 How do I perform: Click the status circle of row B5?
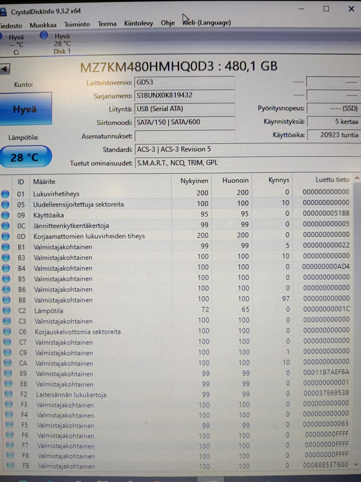pyautogui.click(x=6, y=279)
